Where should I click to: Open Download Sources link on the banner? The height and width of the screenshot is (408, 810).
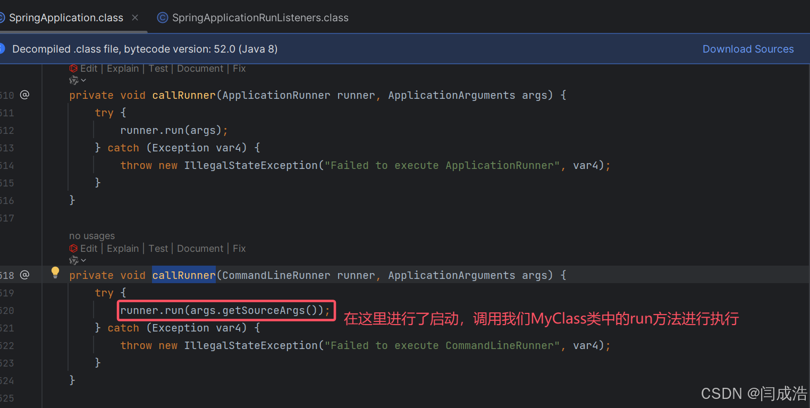click(x=748, y=48)
